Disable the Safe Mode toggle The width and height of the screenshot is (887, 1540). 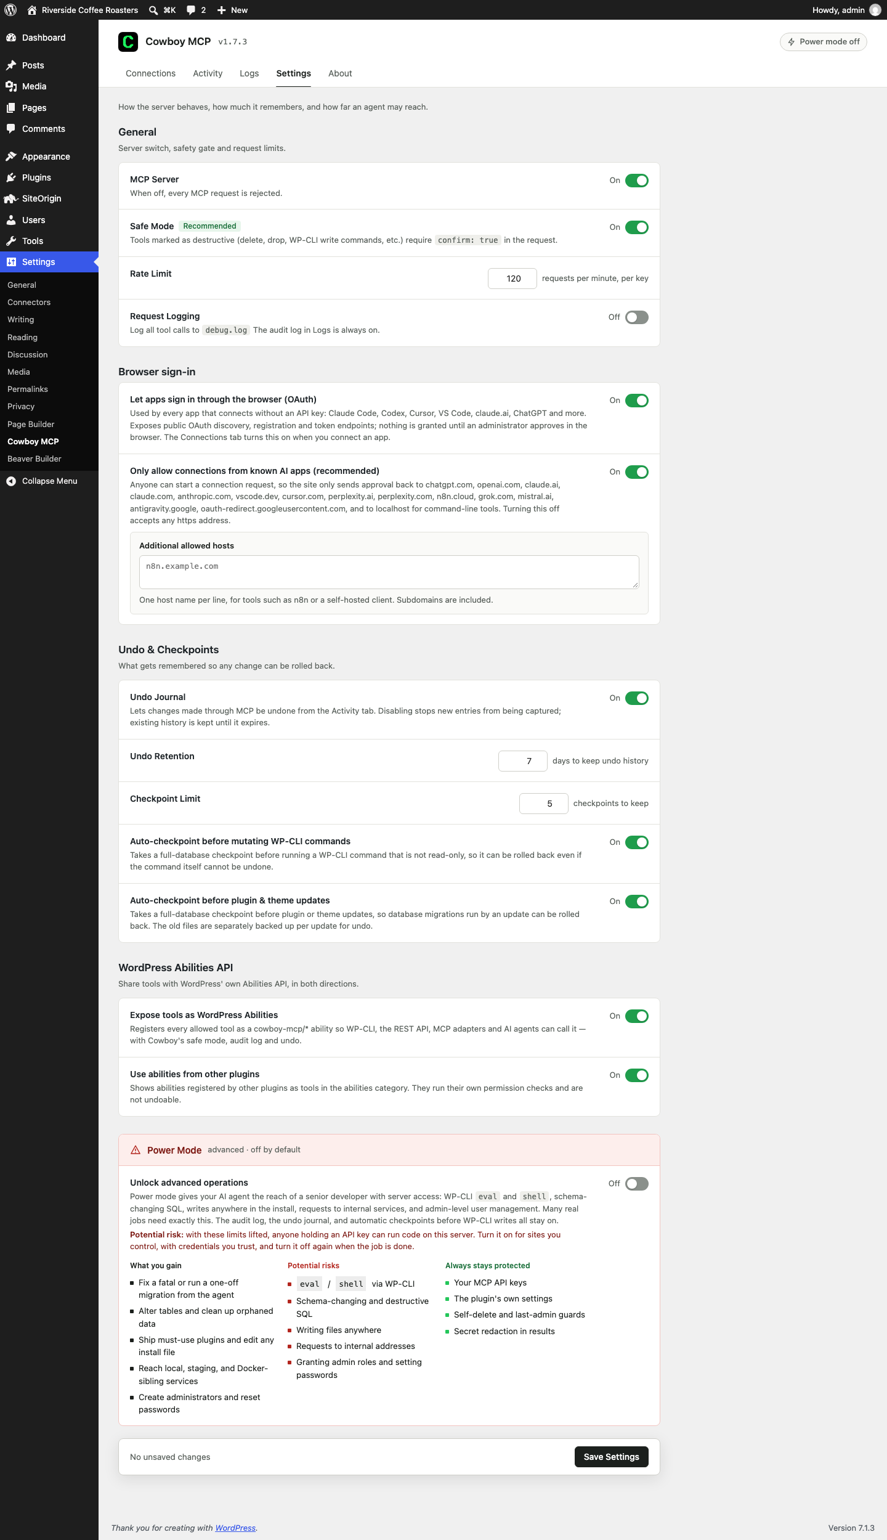click(x=637, y=227)
